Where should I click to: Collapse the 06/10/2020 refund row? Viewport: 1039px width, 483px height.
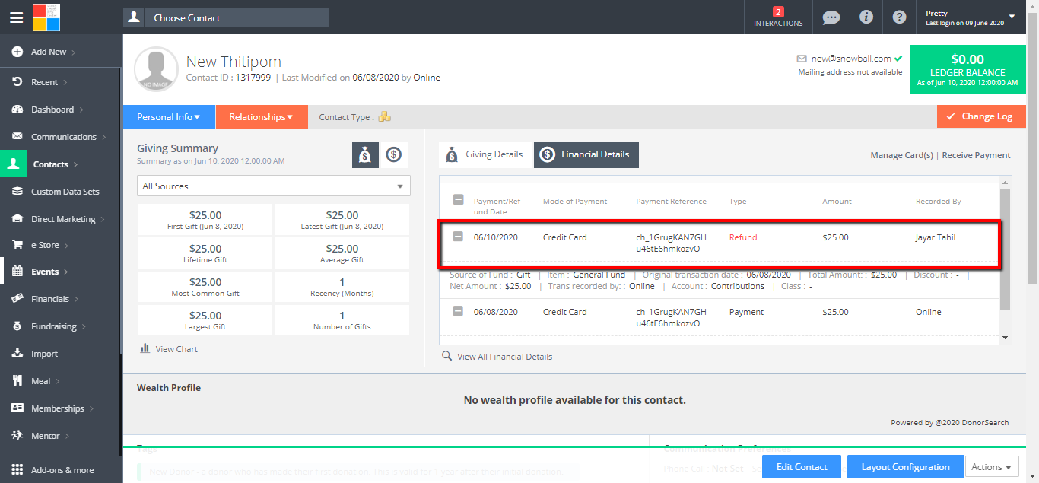(x=458, y=237)
